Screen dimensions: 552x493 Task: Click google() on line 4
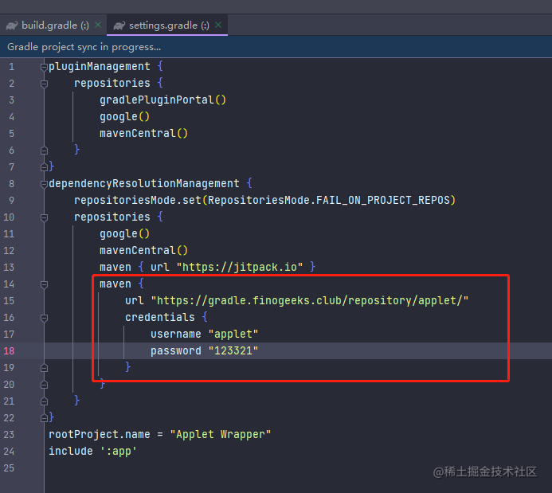(124, 116)
